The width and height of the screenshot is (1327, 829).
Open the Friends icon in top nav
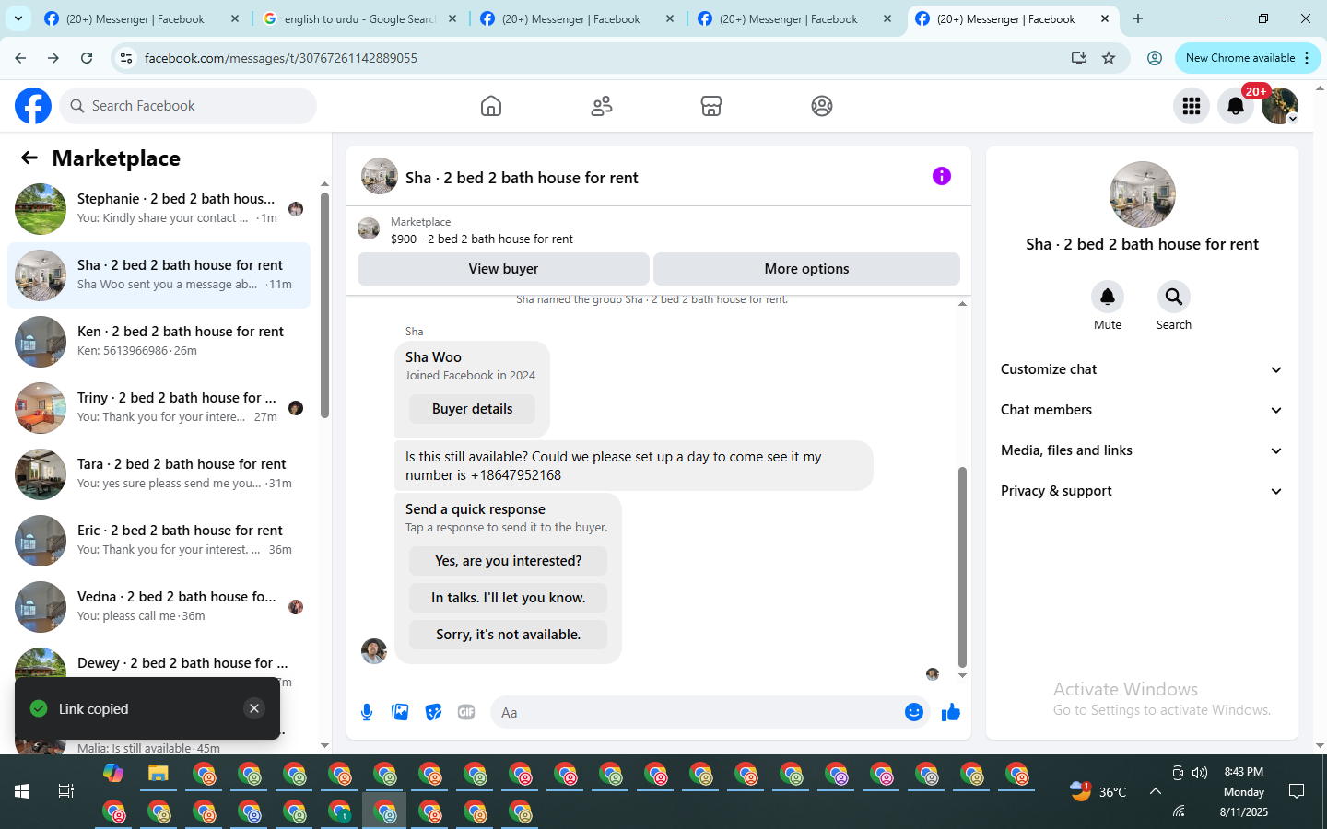(x=602, y=106)
